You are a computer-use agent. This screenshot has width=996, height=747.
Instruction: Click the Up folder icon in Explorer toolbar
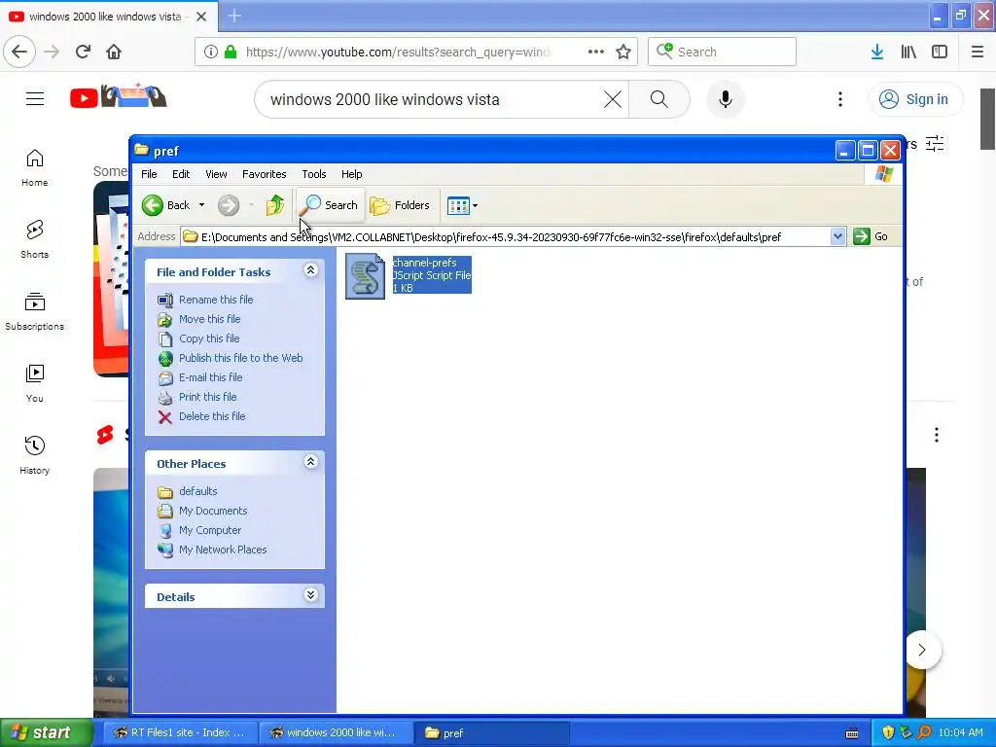[275, 205]
